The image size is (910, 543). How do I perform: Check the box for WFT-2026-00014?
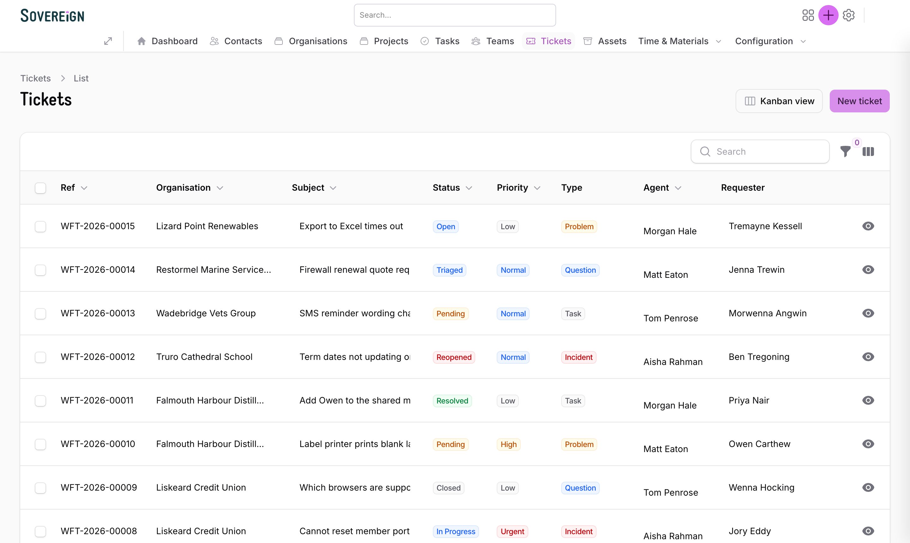(x=40, y=270)
